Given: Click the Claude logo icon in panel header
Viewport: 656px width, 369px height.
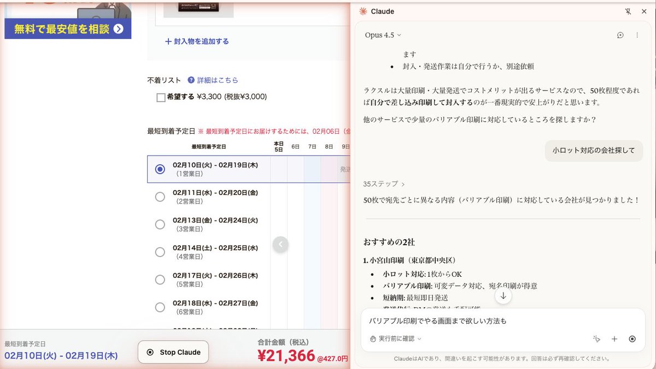Looking at the screenshot, I should pyautogui.click(x=363, y=11).
